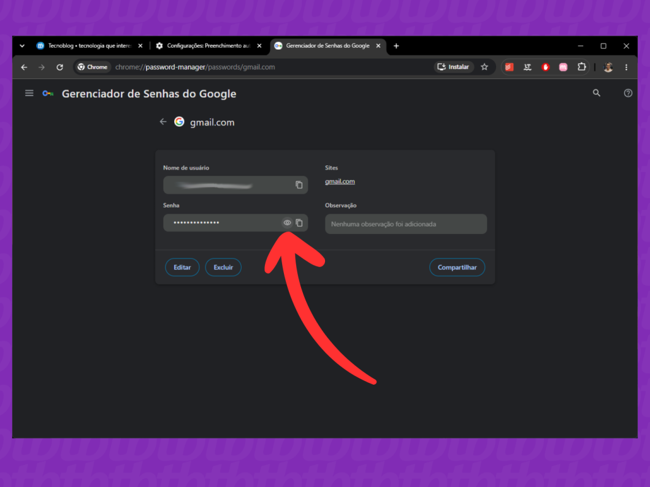Click the Editar button

pos(182,267)
